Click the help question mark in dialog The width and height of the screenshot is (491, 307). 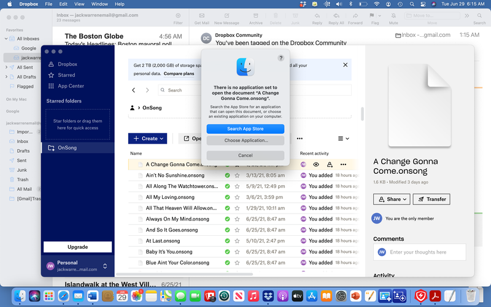point(281,58)
